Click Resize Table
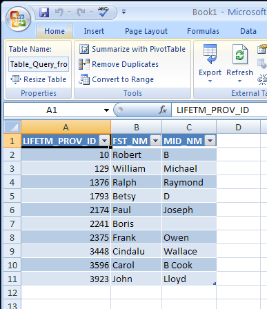The width and height of the screenshot is (267, 309). click(38, 79)
